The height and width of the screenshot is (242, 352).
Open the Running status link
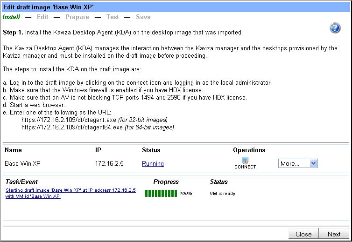click(x=153, y=164)
